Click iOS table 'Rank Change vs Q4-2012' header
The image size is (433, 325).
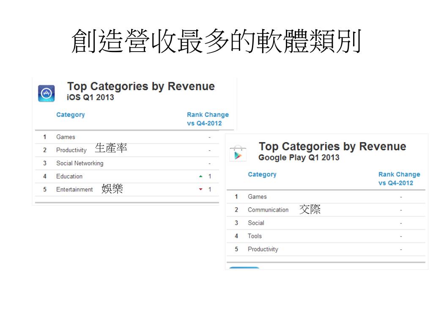(208, 119)
